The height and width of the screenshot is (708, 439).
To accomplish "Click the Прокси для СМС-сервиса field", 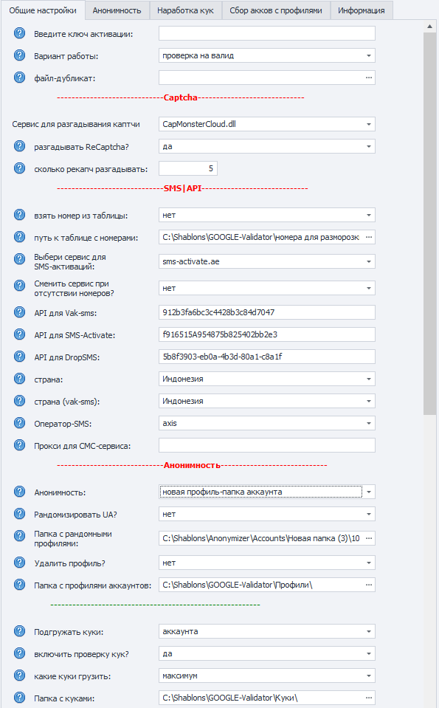I will (266, 445).
